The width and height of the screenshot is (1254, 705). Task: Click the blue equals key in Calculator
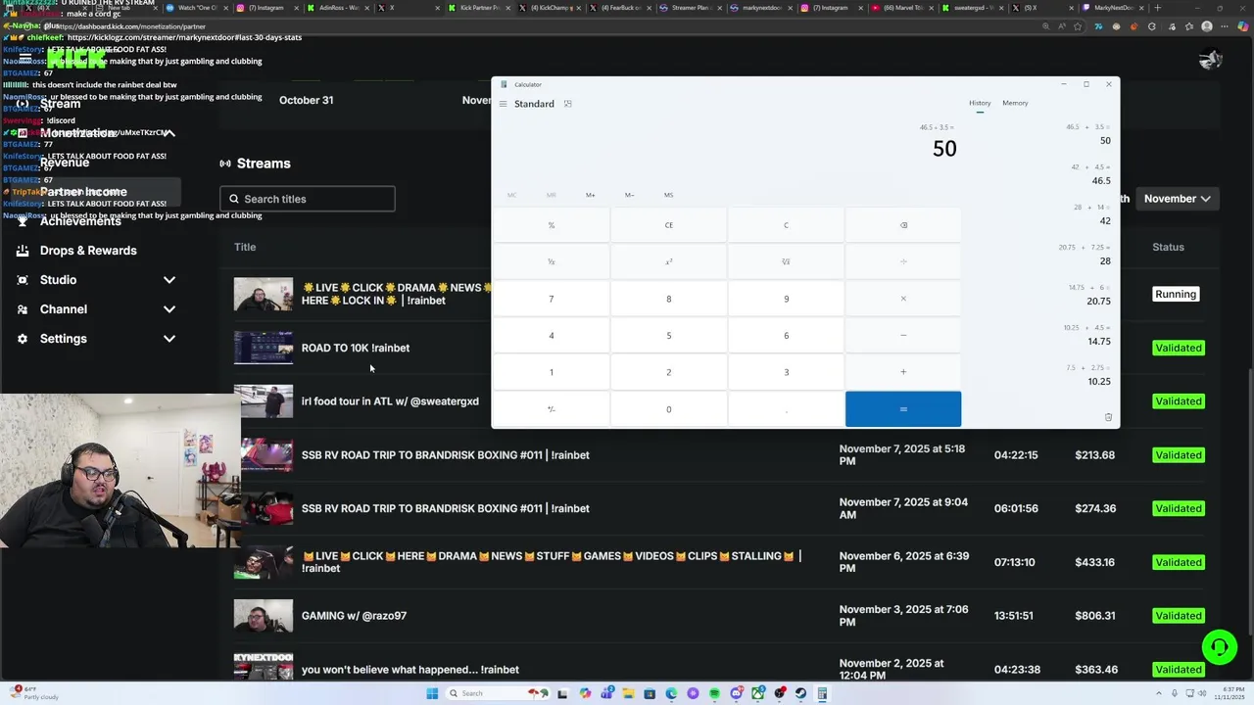point(903,409)
